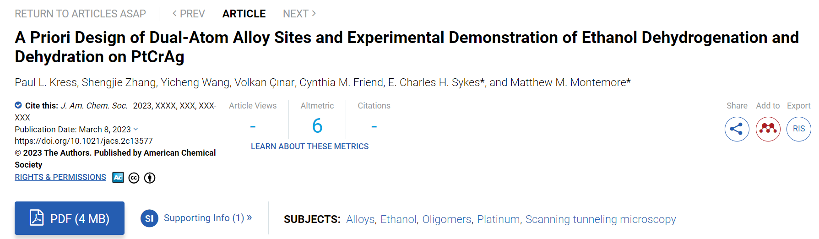The width and height of the screenshot is (819, 239).
Task: Expand the Publication Date dropdown chevron
Action: click(136, 130)
